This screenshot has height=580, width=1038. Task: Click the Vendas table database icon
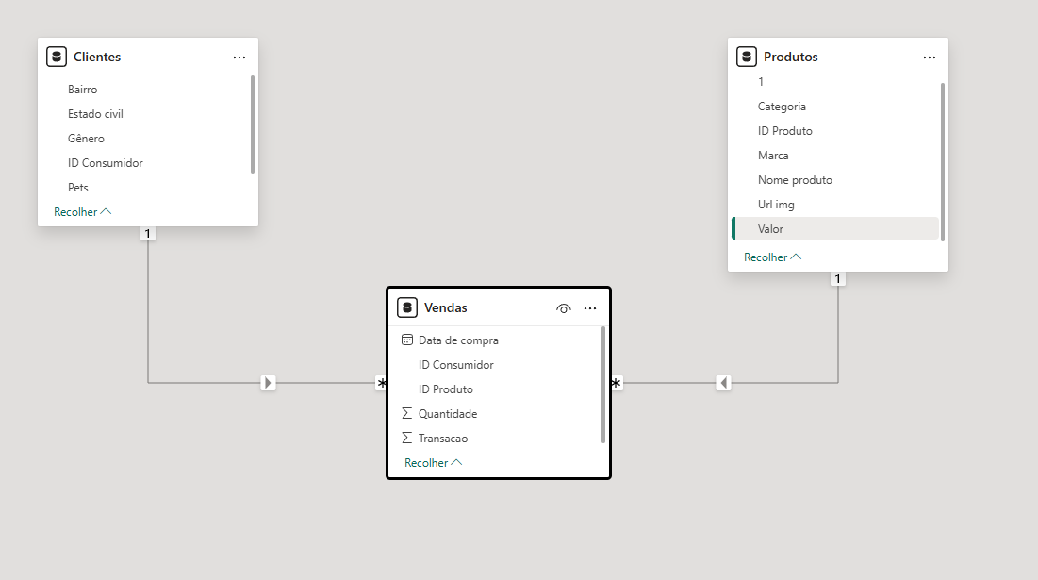[x=407, y=307]
